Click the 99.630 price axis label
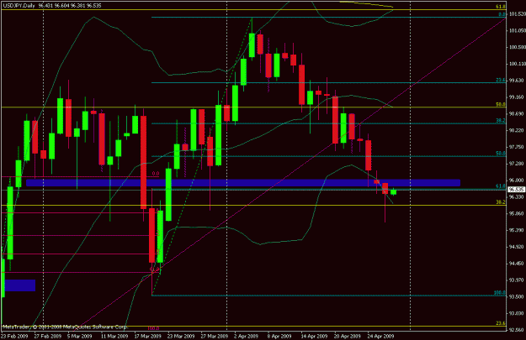This screenshot has height=340, width=526. click(517, 81)
